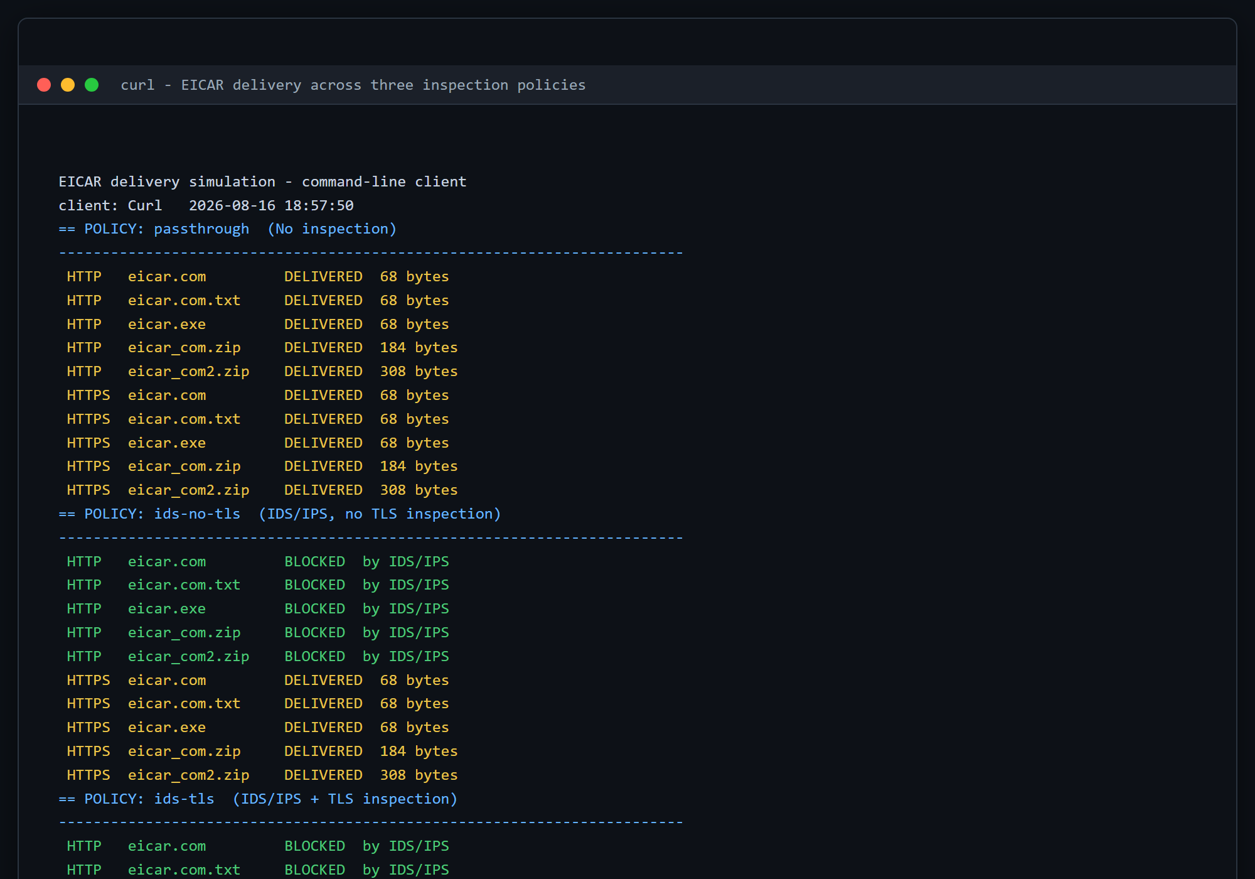Click HTTP eicar.com BLOCKED row under ids-tls policy
Image resolution: width=1255 pixels, height=879 pixels.
coord(258,846)
